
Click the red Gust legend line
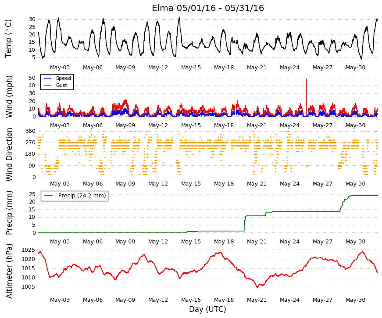pyautogui.click(x=47, y=85)
